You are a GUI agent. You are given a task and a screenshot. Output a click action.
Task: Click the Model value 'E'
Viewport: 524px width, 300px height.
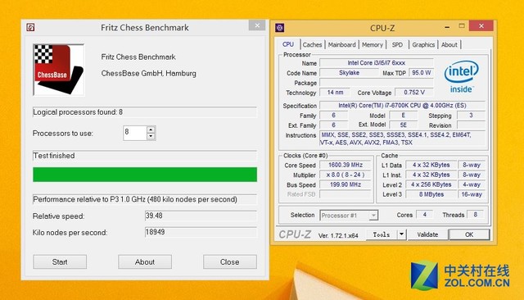[x=404, y=116]
